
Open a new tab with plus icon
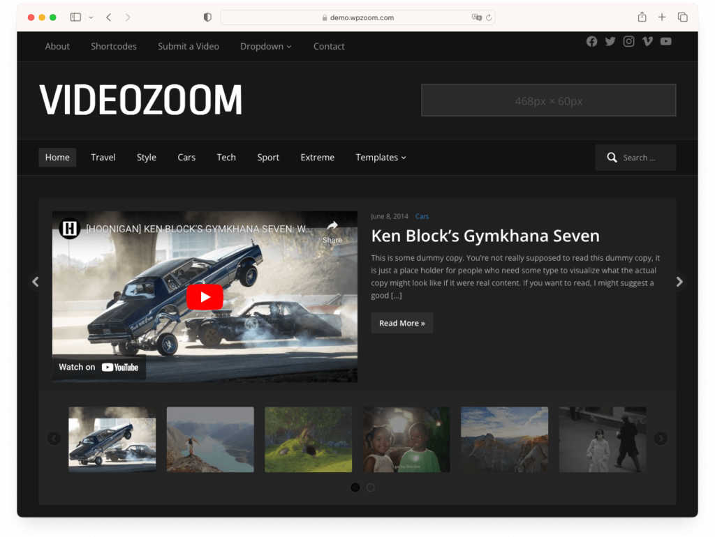(x=662, y=17)
